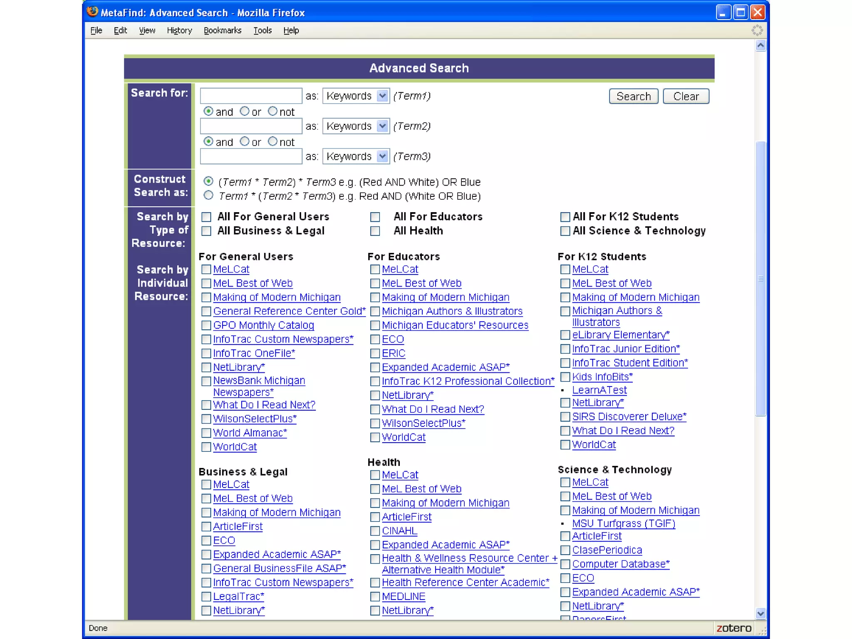The height and width of the screenshot is (639, 852).
Task: Select 'Term1 * (Term2 * Term3)' construct radio
Action: coord(208,195)
